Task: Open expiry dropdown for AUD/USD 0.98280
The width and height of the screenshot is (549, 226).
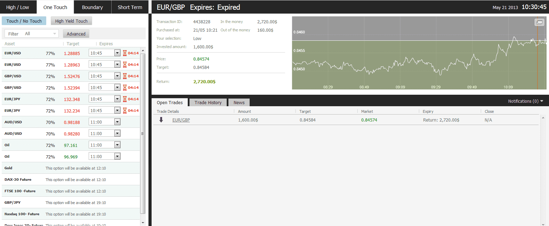Action: pyautogui.click(x=117, y=133)
